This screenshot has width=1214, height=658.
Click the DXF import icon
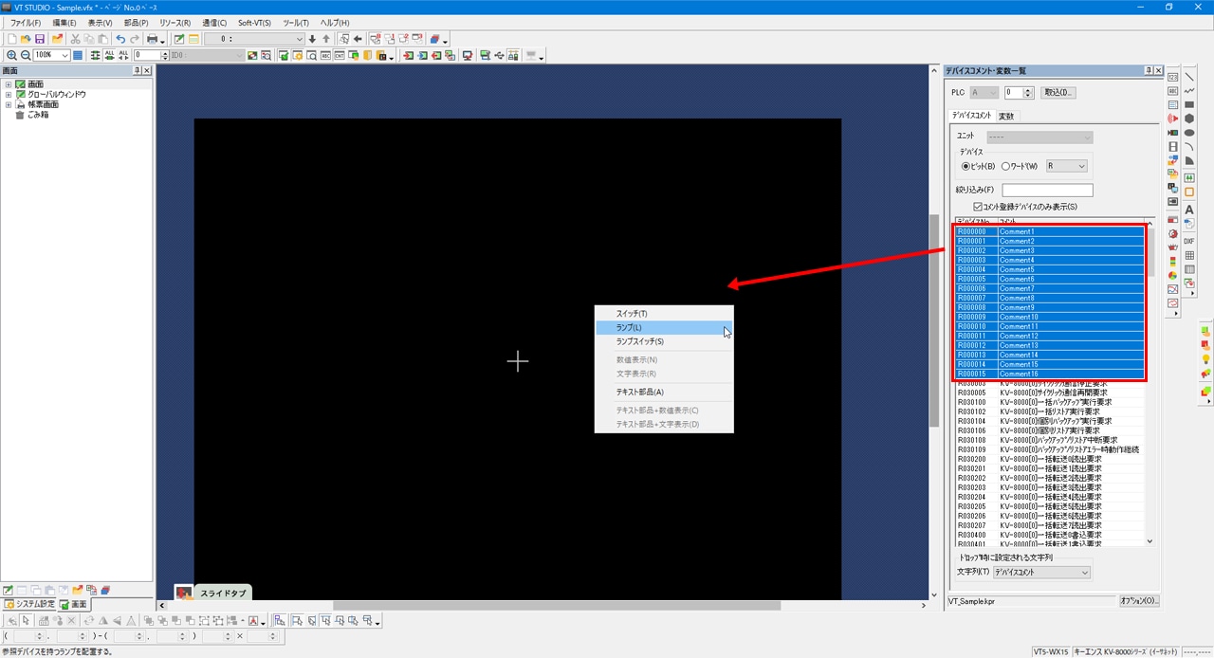(1189, 242)
